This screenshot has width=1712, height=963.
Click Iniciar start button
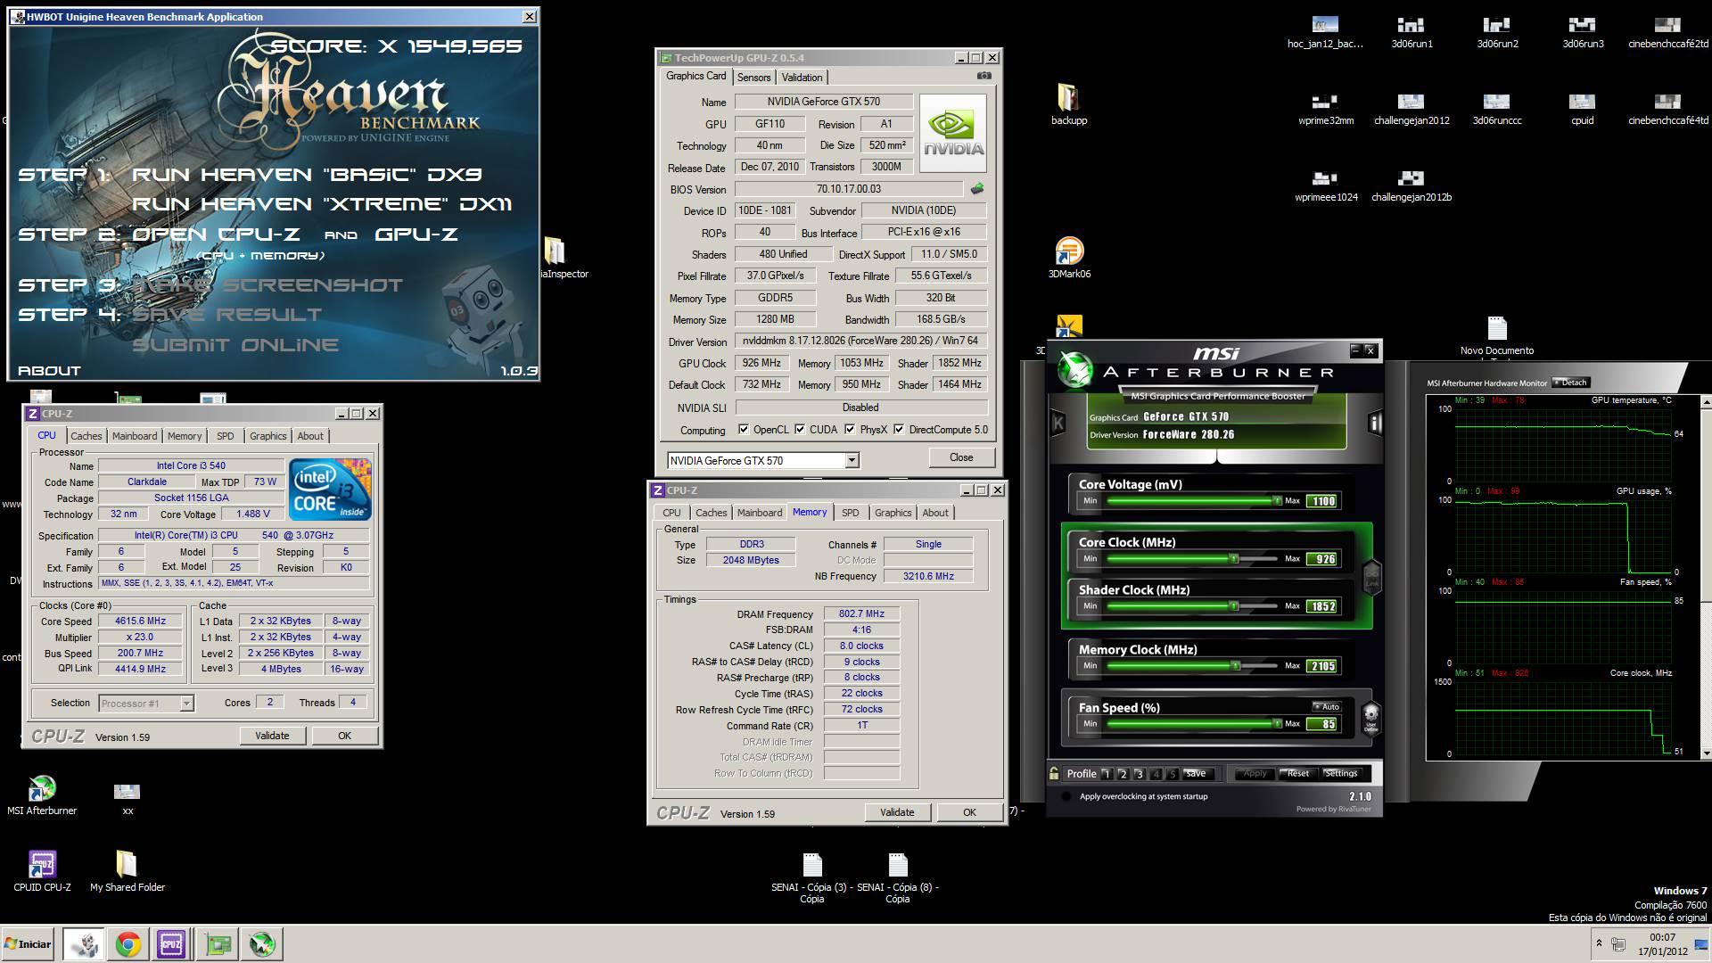(x=29, y=944)
